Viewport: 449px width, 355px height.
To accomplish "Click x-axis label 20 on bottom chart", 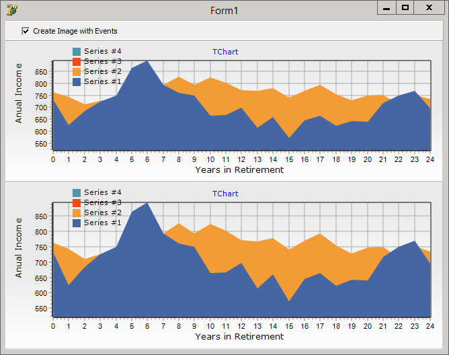I will 368,326.
